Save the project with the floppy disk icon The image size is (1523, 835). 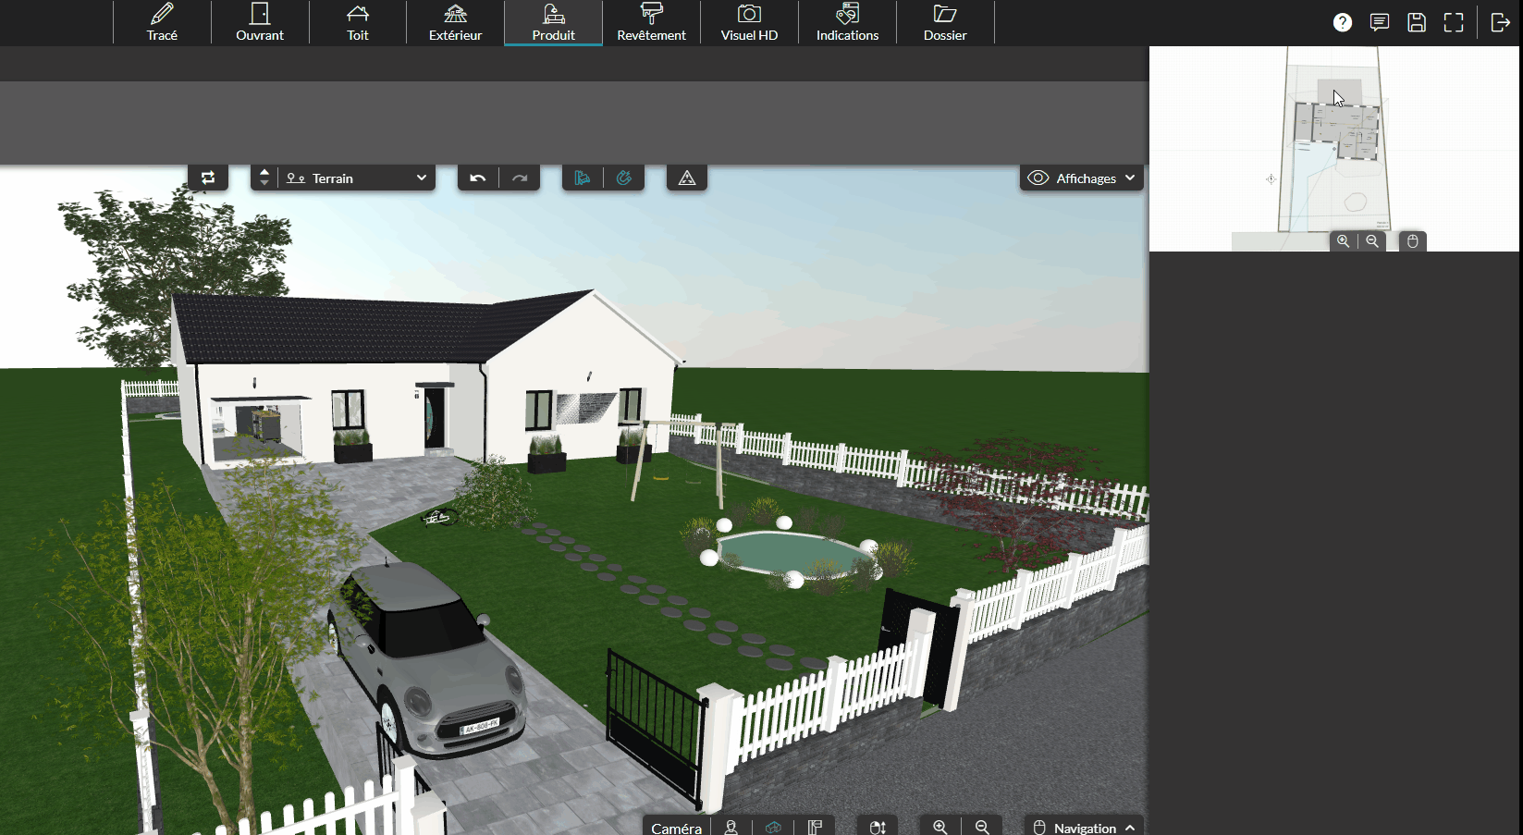click(x=1417, y=22)
